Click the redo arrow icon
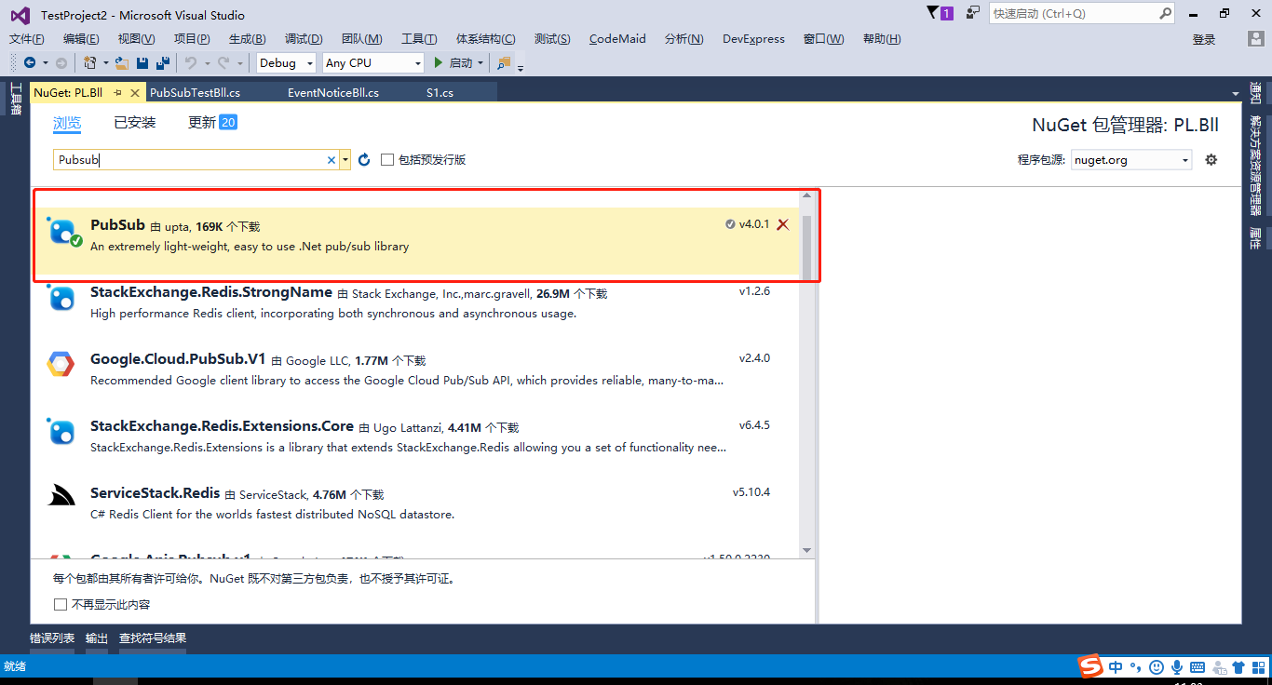Viewport: 1272px width, 685px height. tap(223, 62)
